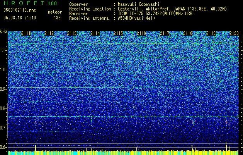Screen dimensions: 243x155
Task: Click the Receiving Location label
Action: coord(90,9)
